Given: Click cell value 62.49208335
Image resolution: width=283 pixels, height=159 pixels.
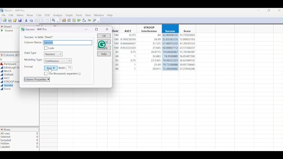Looking at the screenshot, I should pyautogui.click(x=170, y=35).
